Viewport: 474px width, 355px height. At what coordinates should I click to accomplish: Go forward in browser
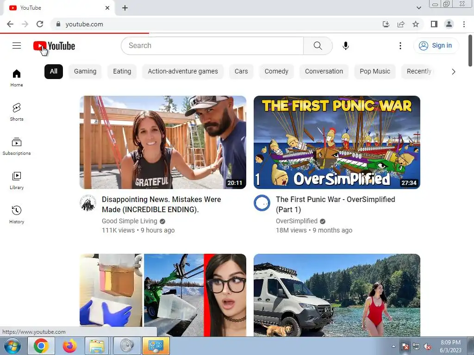(25, 24)
